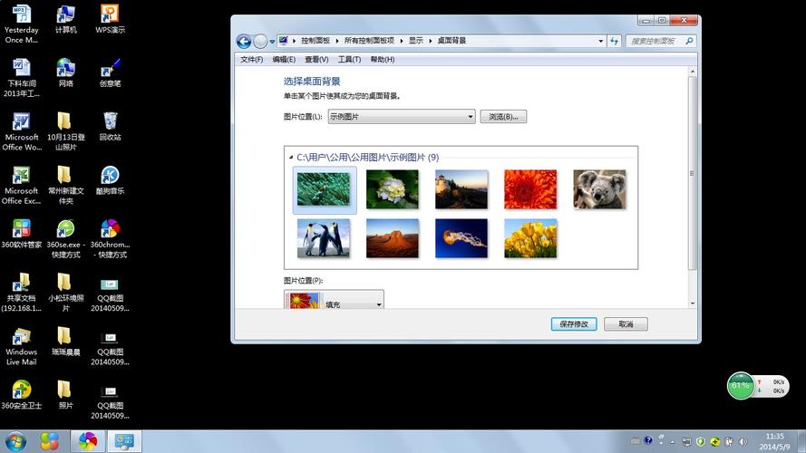
Task: Open the 照片 folder on the desktop
Action: 66,395
